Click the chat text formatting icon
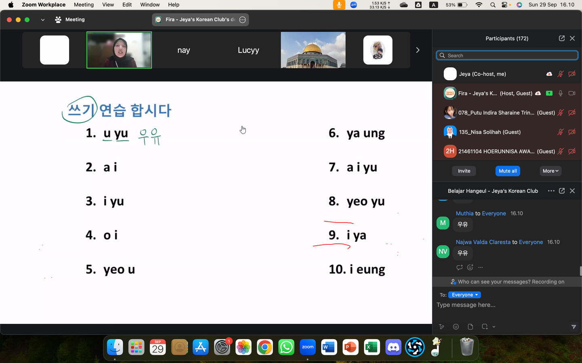The height and width of the screenshot is (363, 582). pyautogui.click(x=441, y=327)
